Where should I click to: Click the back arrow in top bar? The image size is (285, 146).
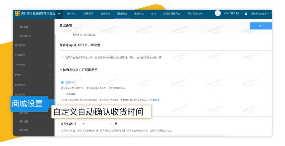pos(59,14)
